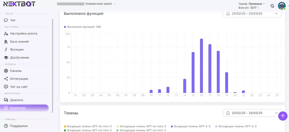Click the tallest chart bar on day 16
The width and height of the screenshot is (289, 132).
click(202, 66)
